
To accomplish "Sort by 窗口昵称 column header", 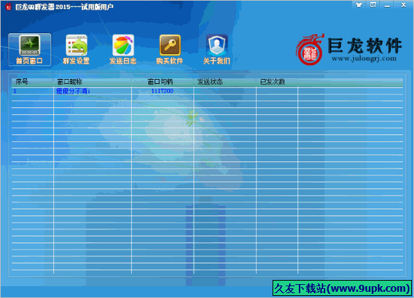I will click(92, 82).
